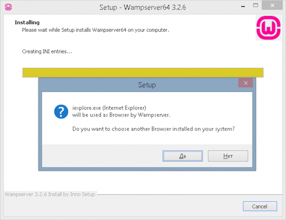The image size is (286, 220).
Task: Click the 'iexplore.exe (Internet Explorer)' text
Action: click(109, 108)
